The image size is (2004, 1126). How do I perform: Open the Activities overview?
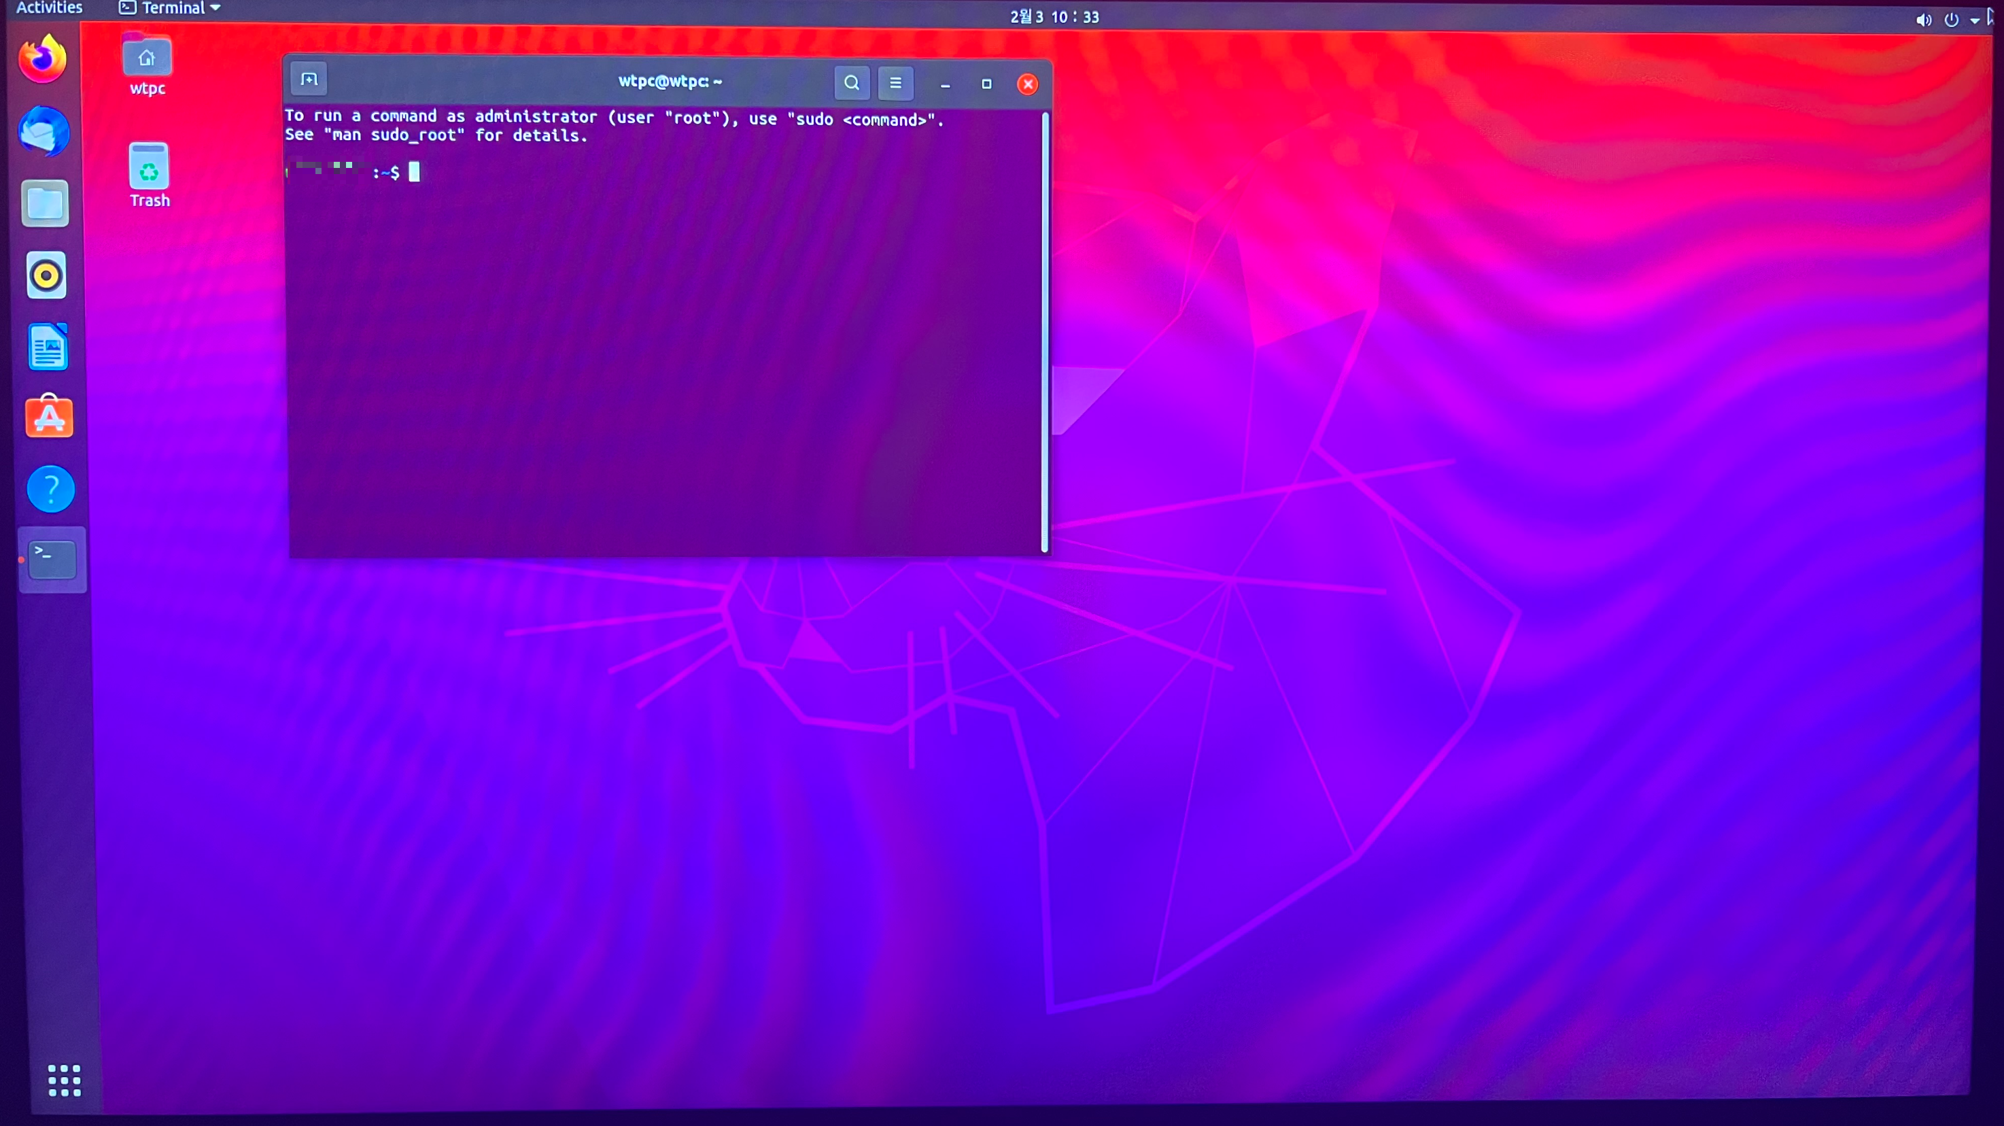coord(49,7)
